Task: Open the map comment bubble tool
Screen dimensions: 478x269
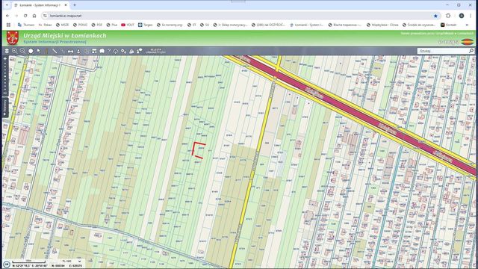Action: pos(102,51)
